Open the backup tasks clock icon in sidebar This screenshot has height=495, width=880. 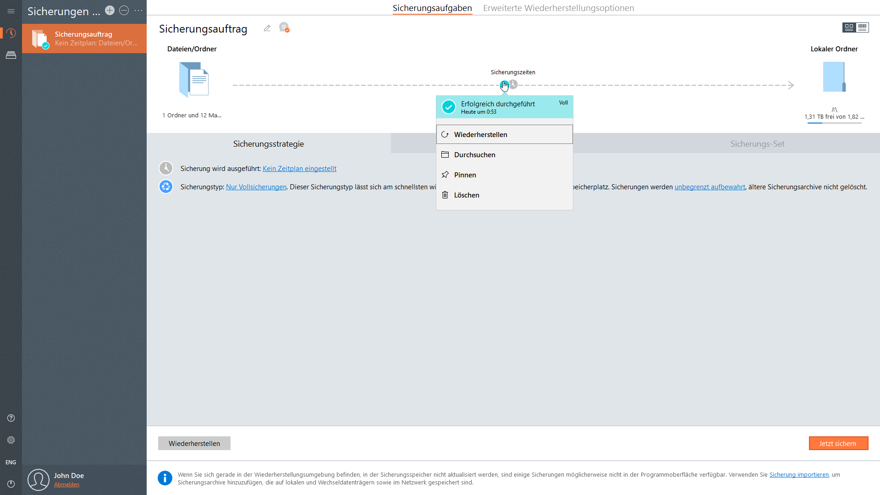(x=11, y=33)
